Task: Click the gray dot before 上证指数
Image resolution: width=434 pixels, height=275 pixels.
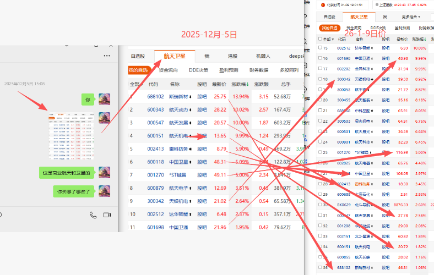Action: [377, 5]
